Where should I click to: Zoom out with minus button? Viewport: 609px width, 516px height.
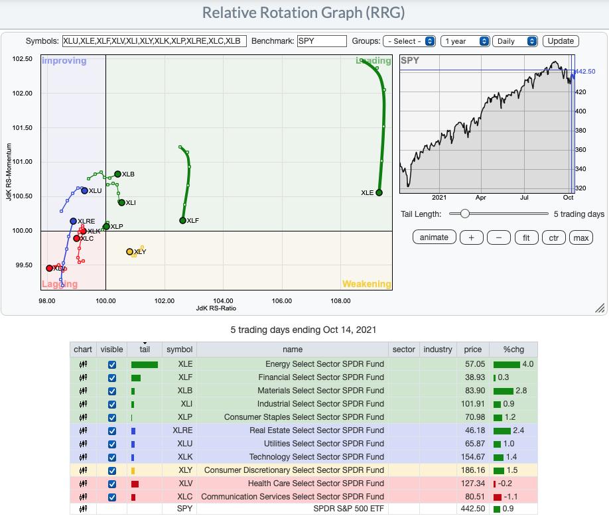(x=499, y=237)
